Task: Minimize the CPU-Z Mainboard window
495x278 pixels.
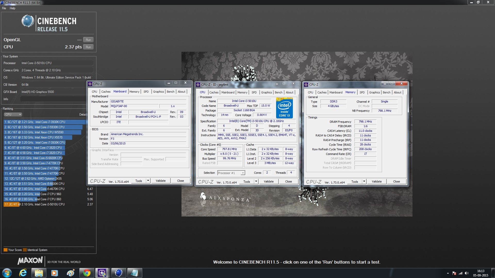Action: click(x=169, y=83)
